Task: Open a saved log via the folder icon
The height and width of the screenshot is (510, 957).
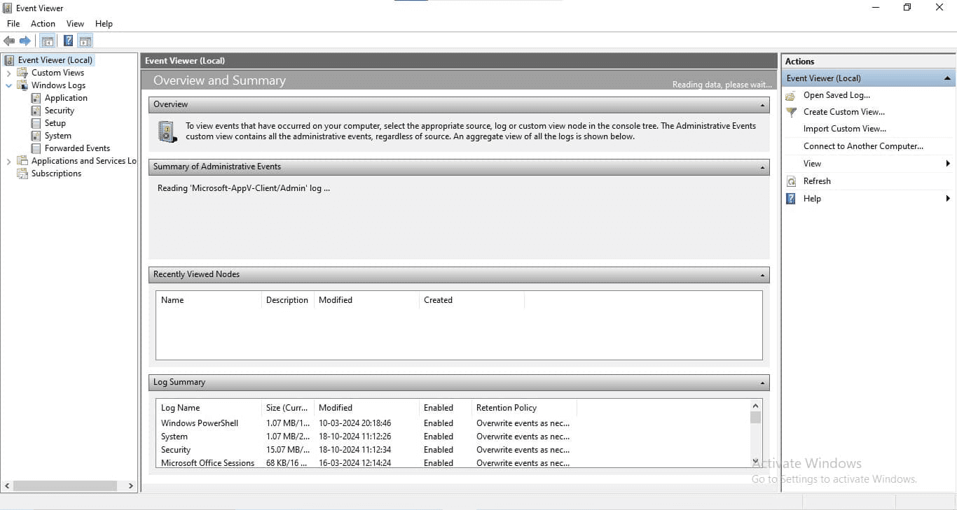Action: (x=791, y=95)
